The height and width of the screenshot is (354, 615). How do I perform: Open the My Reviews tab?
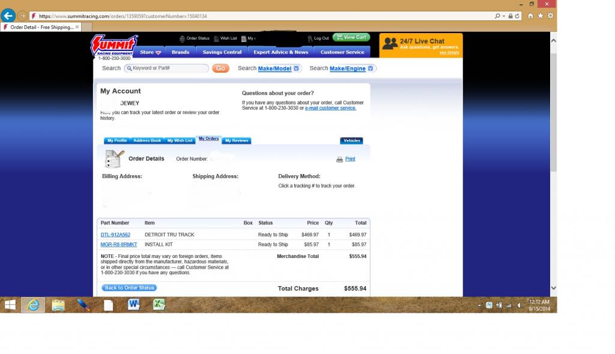237,140
